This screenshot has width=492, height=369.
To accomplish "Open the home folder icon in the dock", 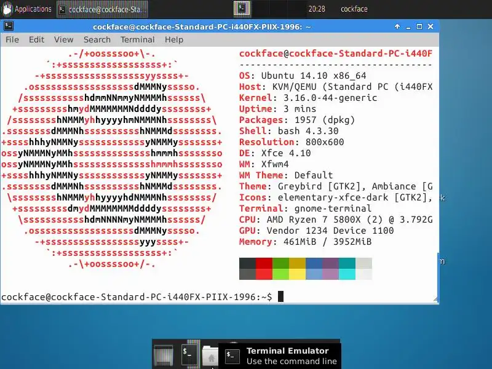I will click(x=210, y=356).
